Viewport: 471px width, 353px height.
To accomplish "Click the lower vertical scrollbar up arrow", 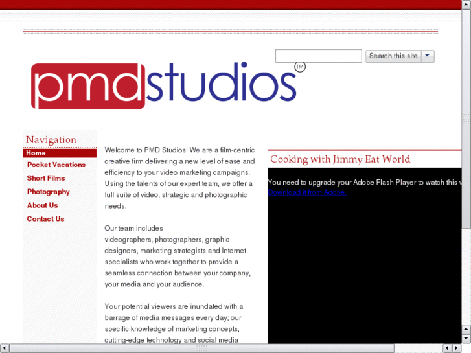I will [x=466, y=329].
